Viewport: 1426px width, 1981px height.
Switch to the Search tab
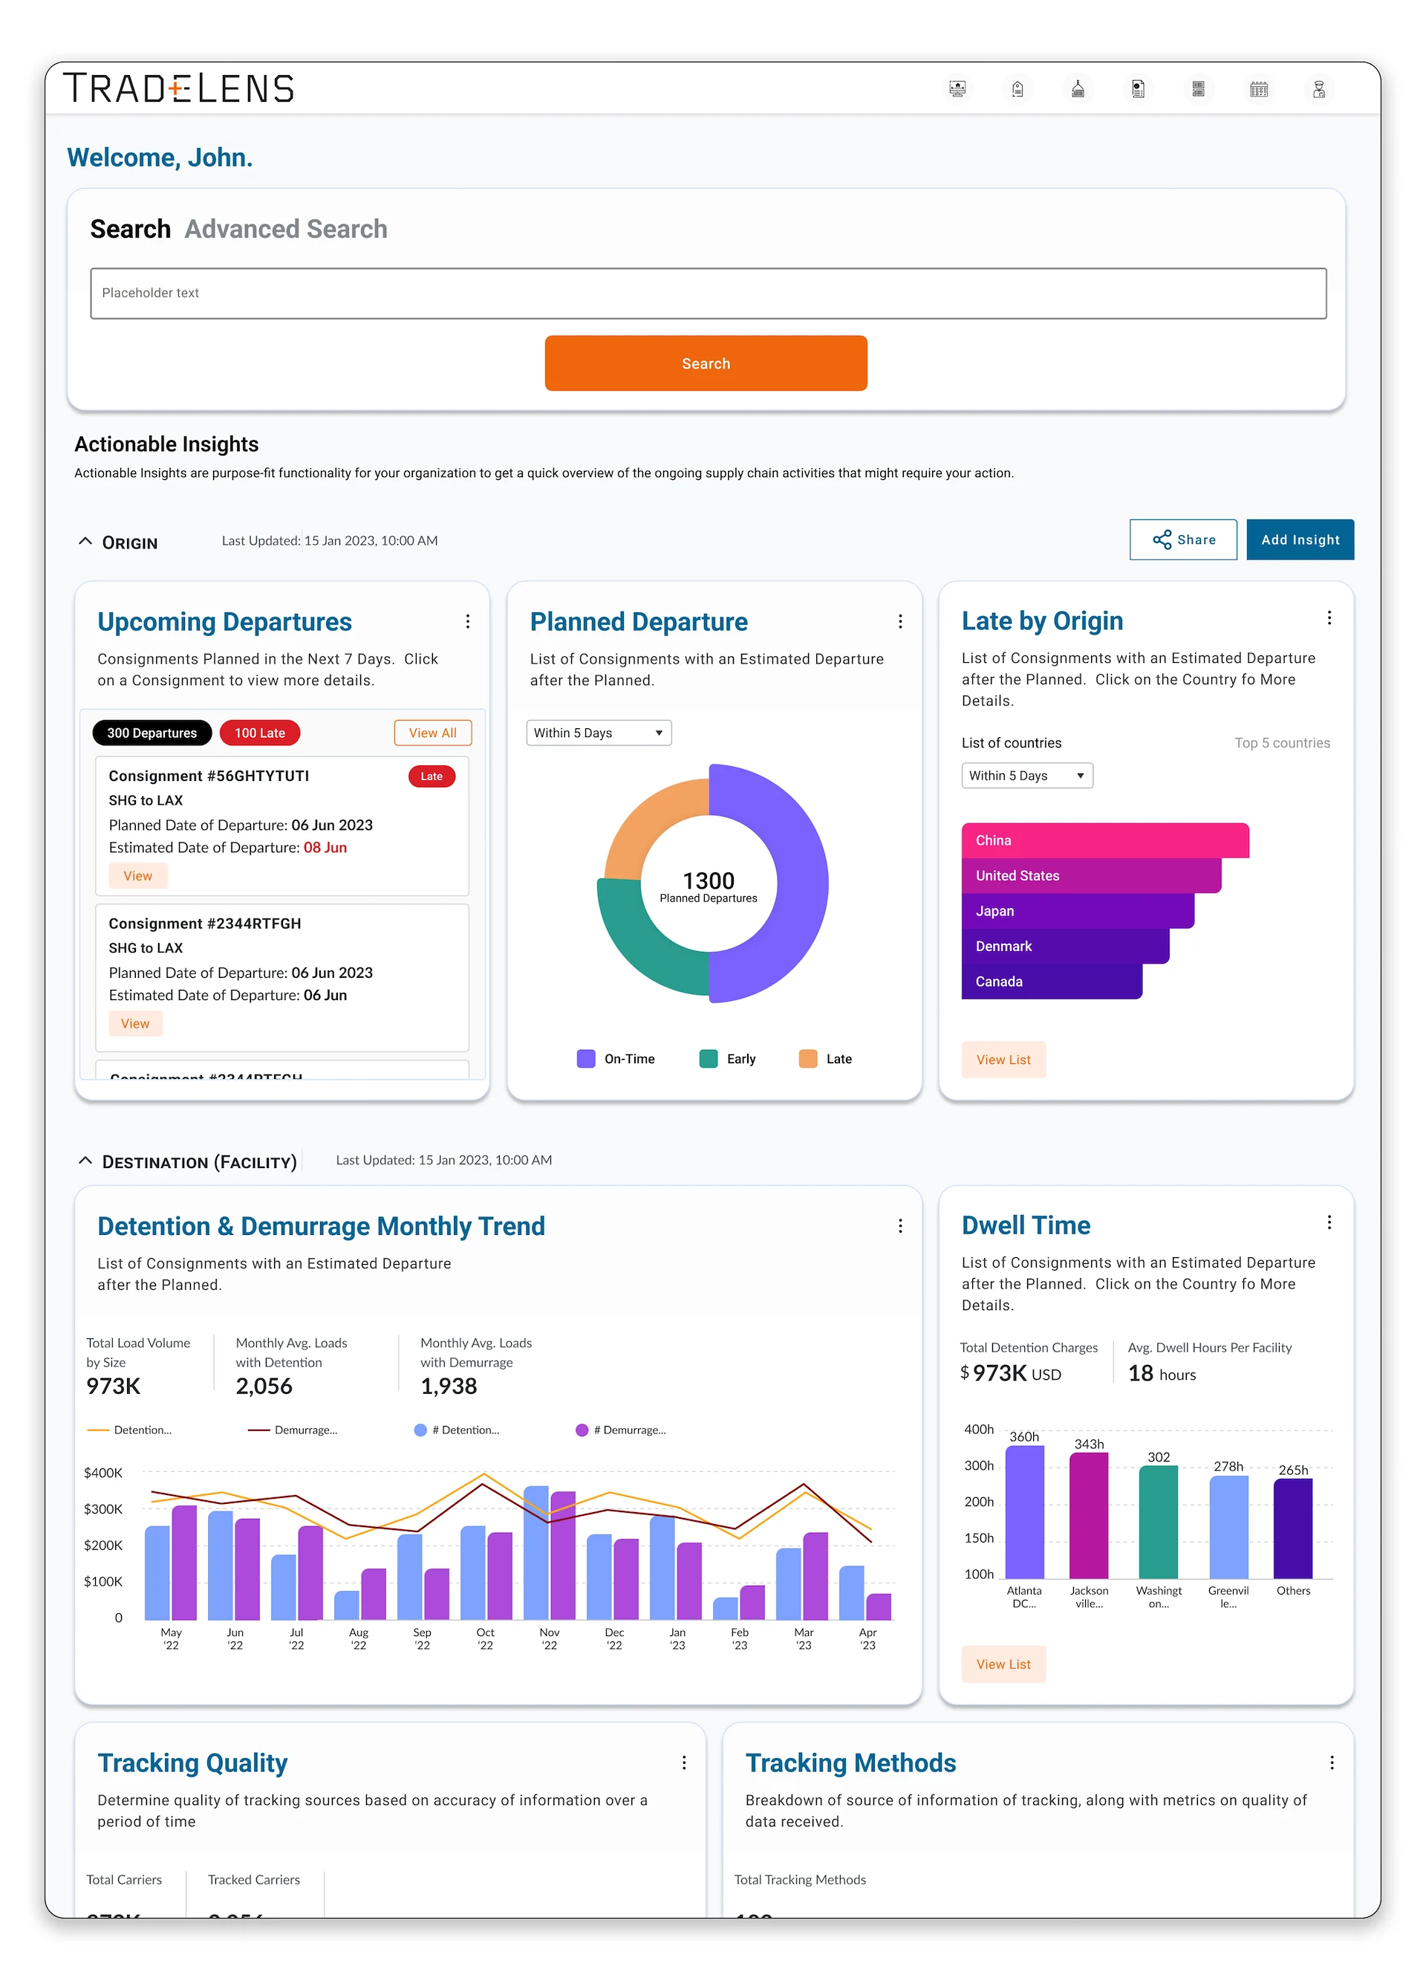point(130,229)
